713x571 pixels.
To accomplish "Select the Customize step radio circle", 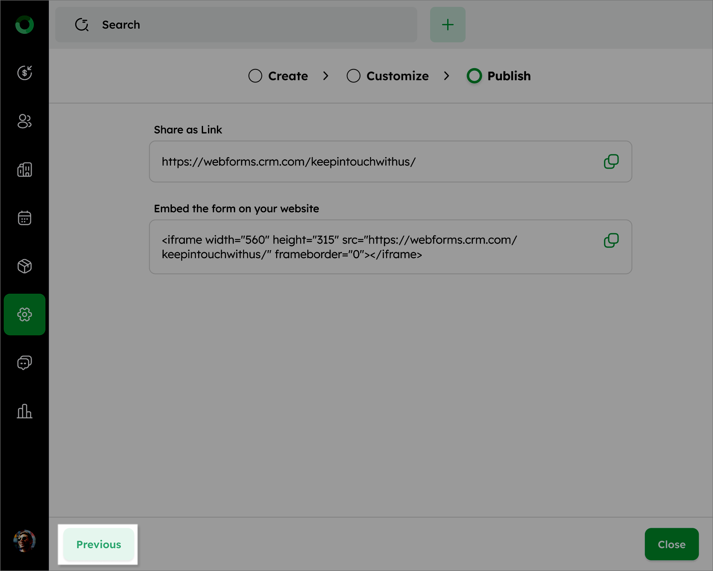I will 354,76.
